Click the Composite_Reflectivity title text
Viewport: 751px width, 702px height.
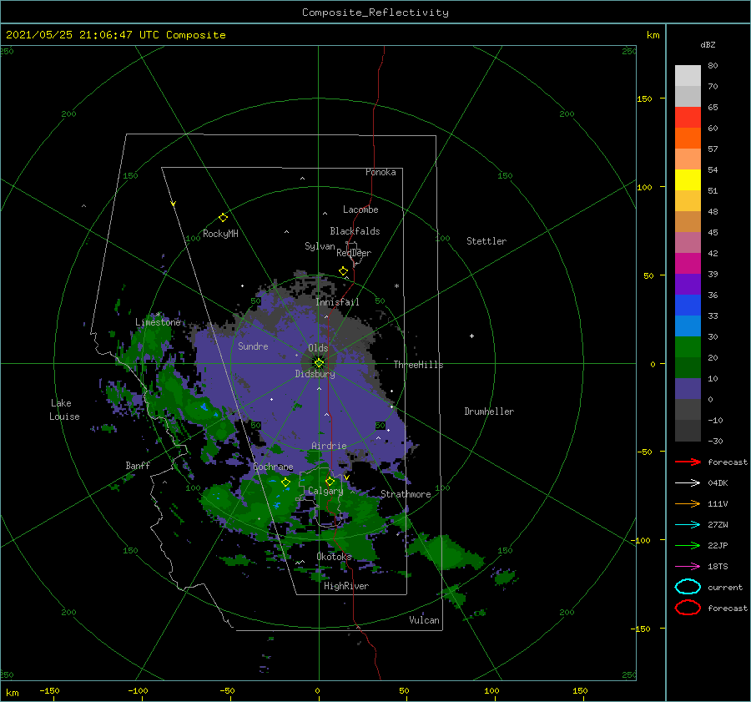click(375, 13)
